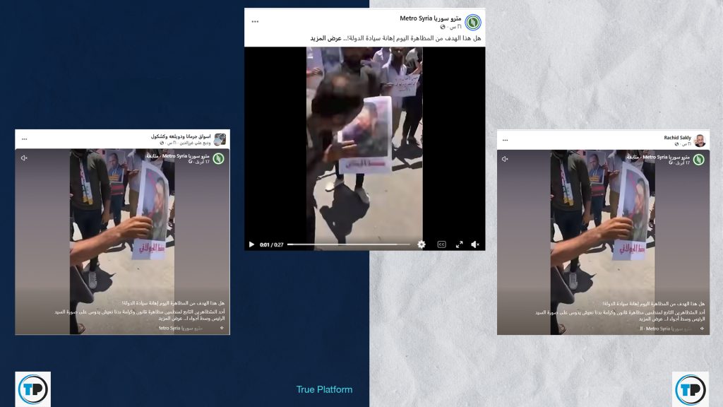Viewport: 723px width, 407px height.
Task: Click Metro Syria avatar on center post
Action: point(472,22)
